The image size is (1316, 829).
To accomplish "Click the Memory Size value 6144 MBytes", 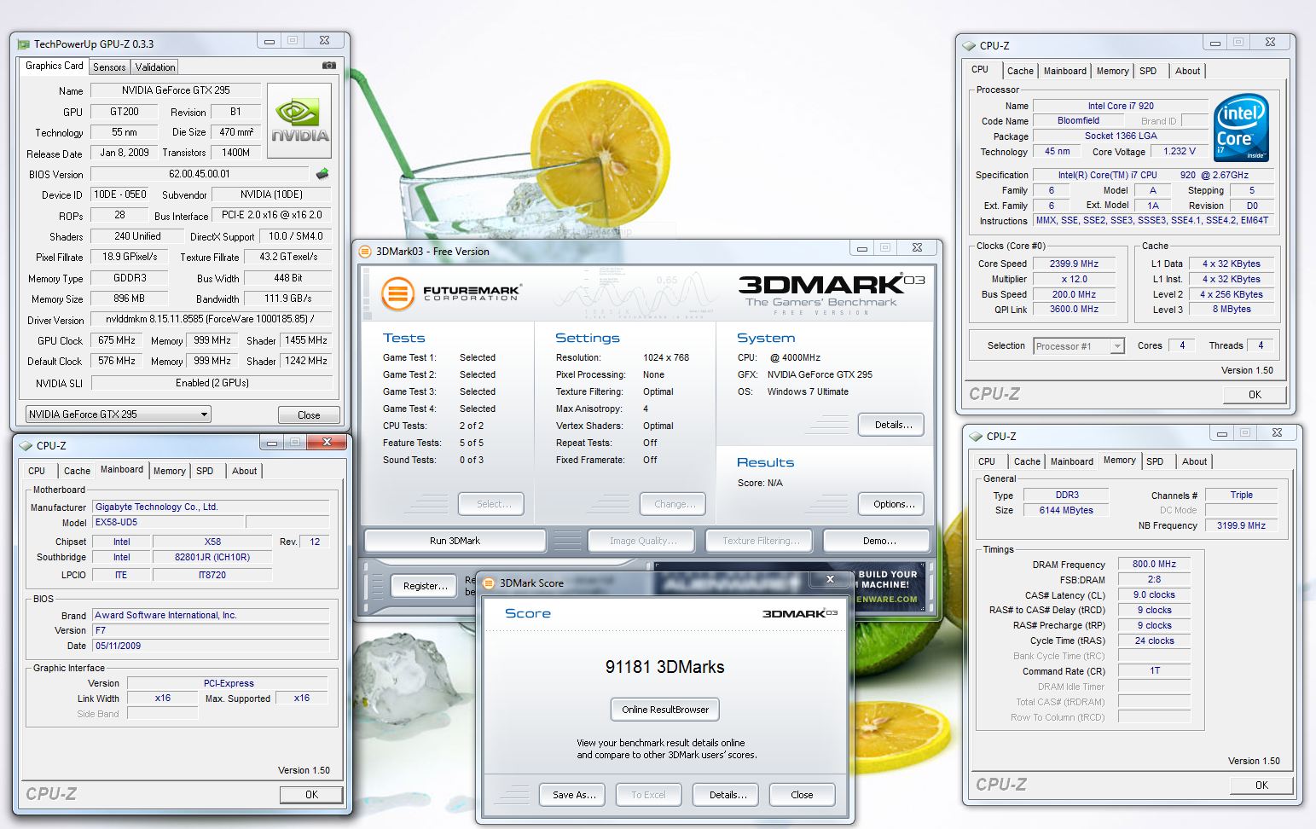I will click(x=1066, y=510).
